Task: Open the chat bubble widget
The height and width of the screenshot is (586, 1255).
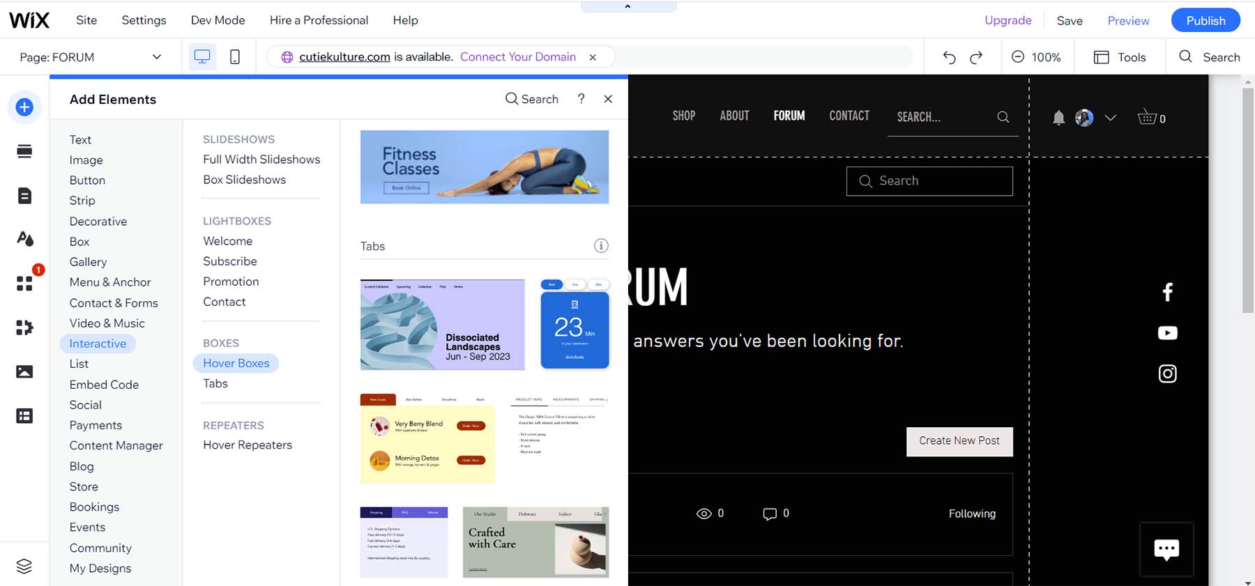Action: pos(1166,549)
